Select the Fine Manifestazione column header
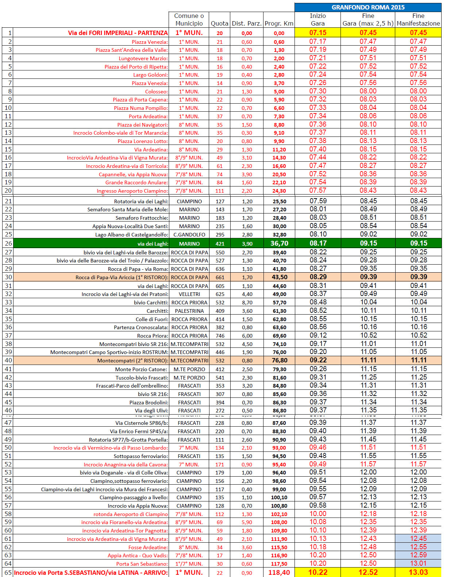 [418, 20]
